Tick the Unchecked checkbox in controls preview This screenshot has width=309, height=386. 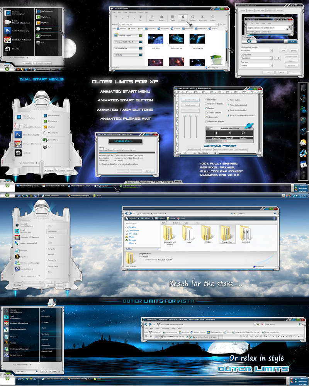coord(206,100)
